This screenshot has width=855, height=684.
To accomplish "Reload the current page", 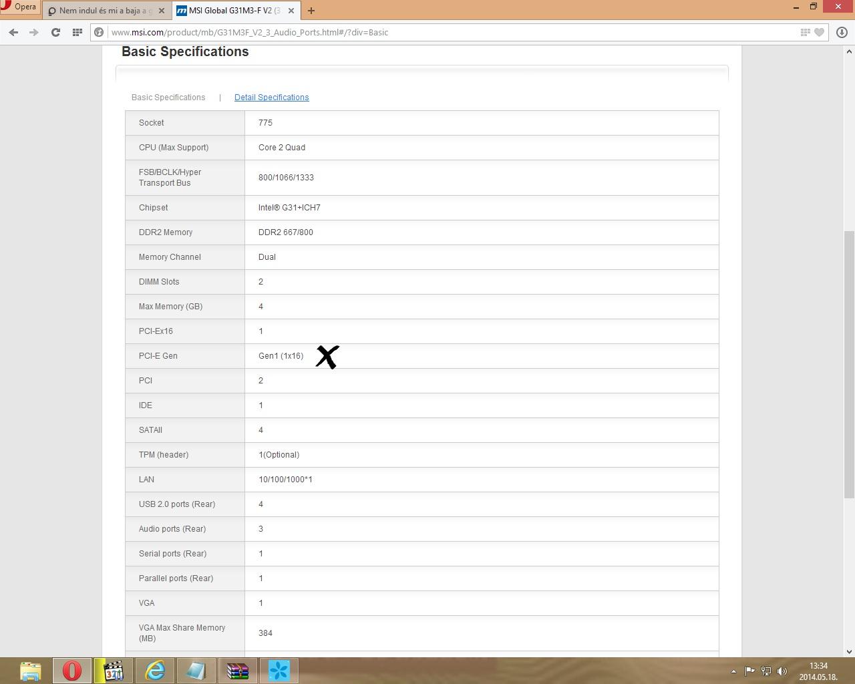I will pyautogui.click(x=55, y=32).
